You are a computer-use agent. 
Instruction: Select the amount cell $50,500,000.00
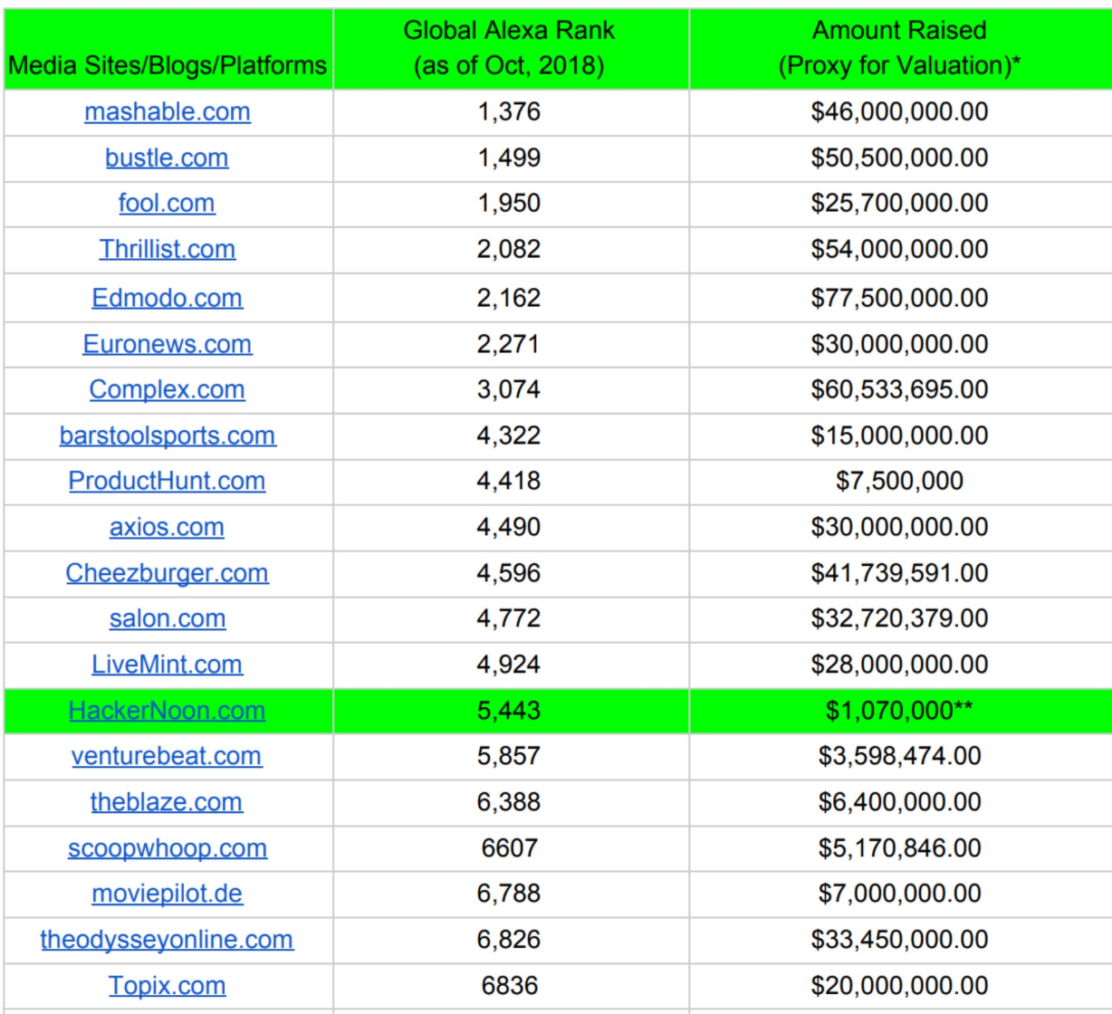900,158
